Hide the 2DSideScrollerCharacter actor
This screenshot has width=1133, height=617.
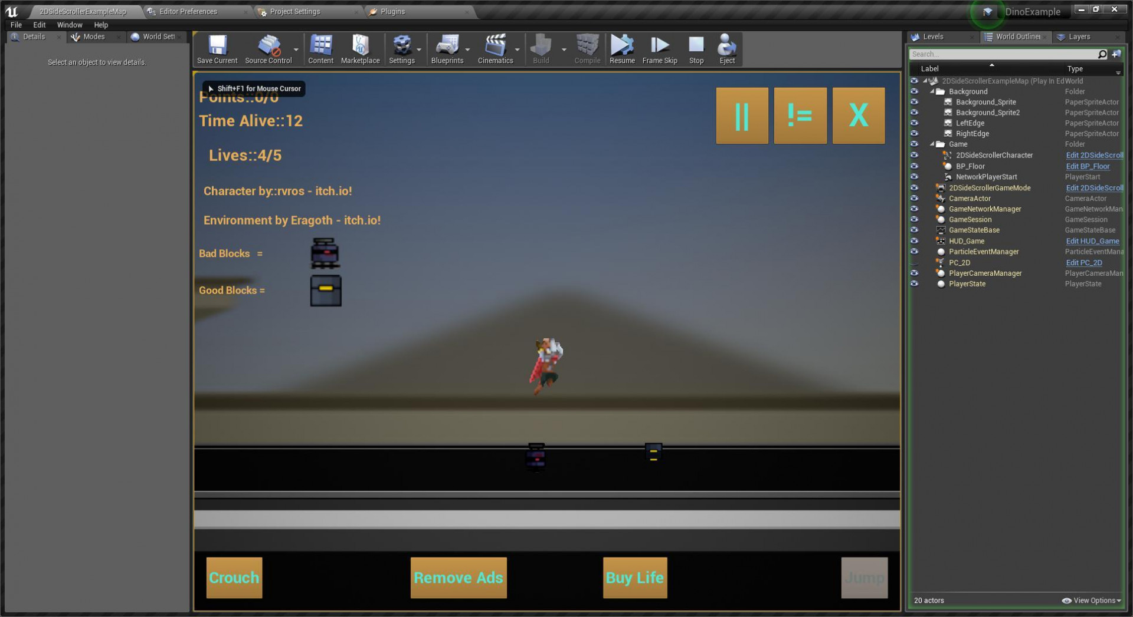click(914, 156)
